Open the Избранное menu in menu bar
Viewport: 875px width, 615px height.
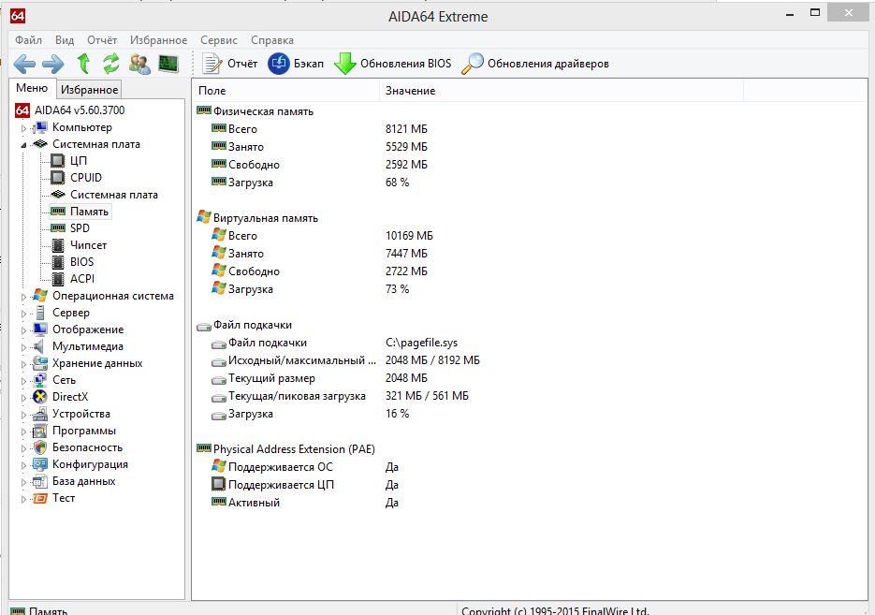pyautogui.click(x=158, y=40)
